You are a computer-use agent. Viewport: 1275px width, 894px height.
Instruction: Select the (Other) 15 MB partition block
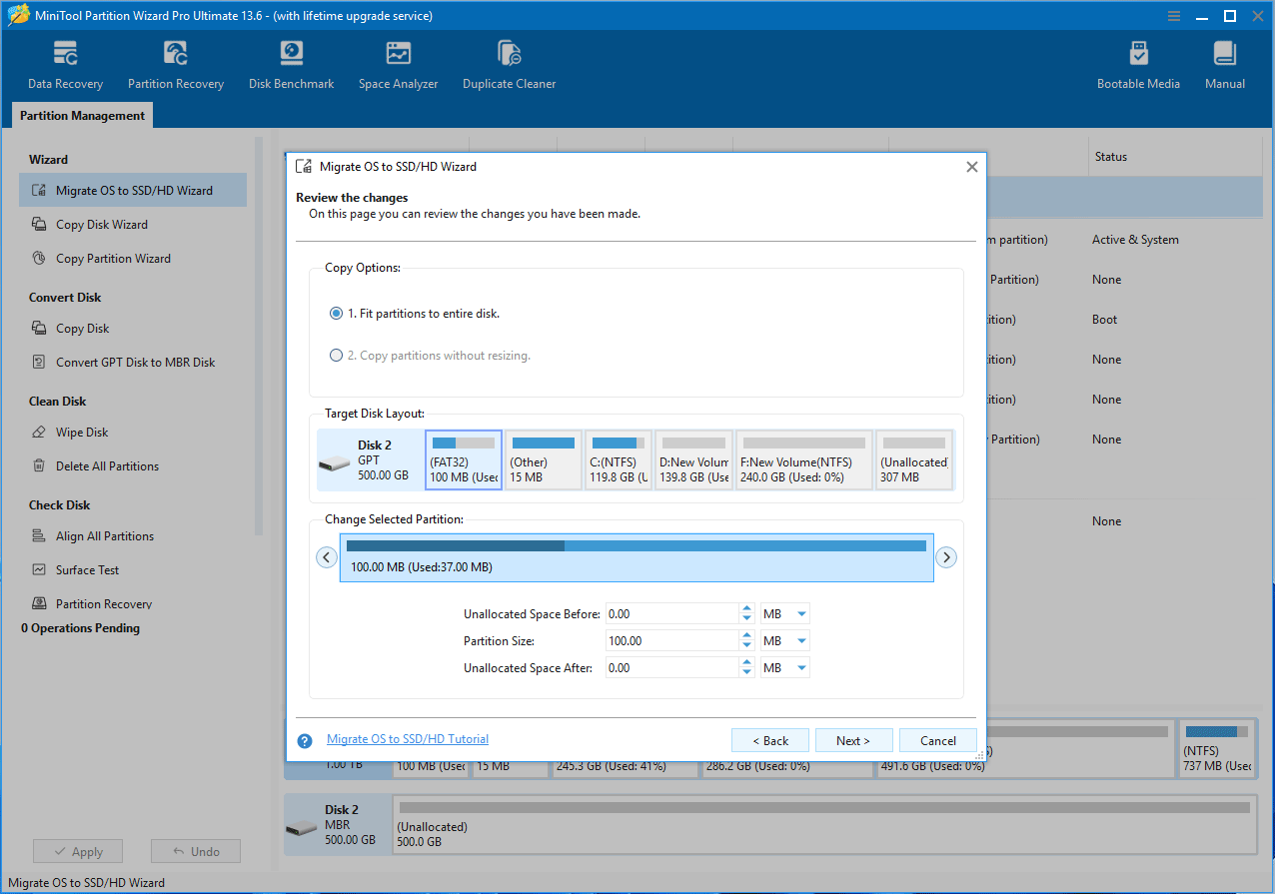tap(544, 459)
